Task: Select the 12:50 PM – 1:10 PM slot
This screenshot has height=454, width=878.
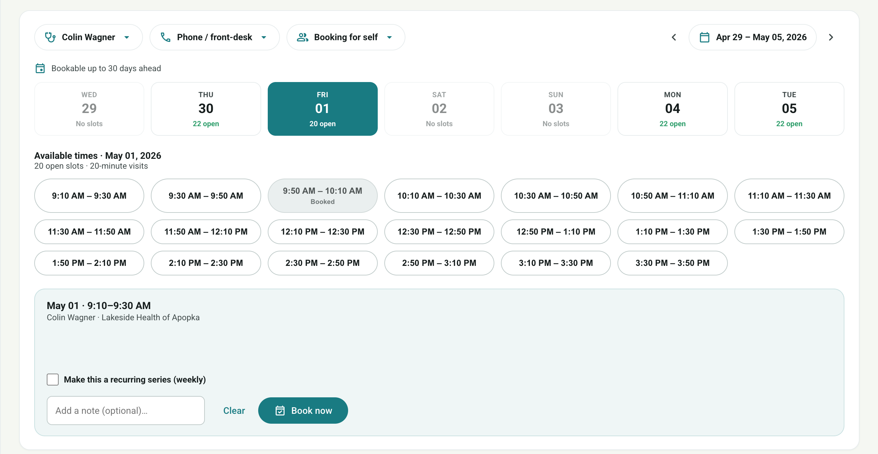Action: [556, 232]
